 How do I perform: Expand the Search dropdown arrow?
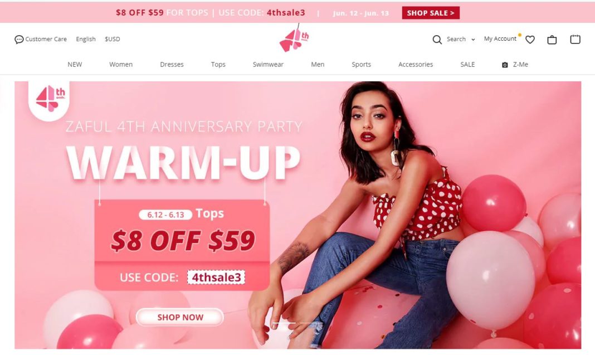(473, 40)
